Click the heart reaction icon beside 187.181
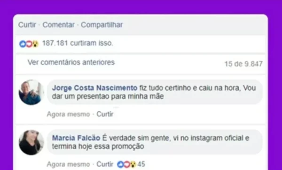Image resolution: width=282 pixels, height=170 pixels. pyautogui.click(x=29, y=44)
